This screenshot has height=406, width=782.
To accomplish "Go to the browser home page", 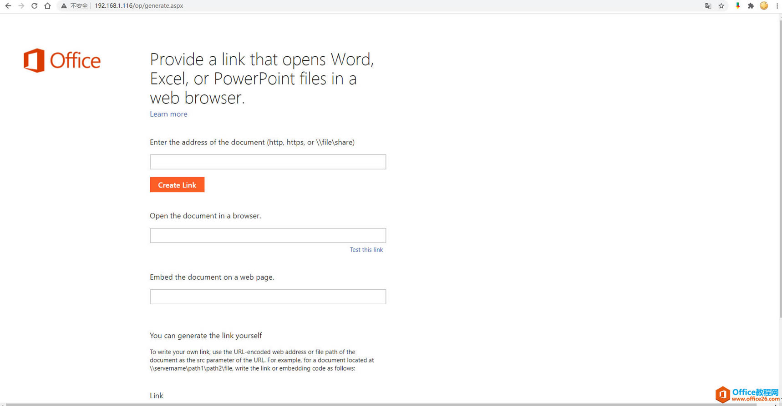I will point(47,6).
